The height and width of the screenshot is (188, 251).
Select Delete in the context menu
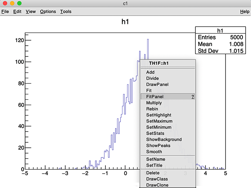coord(153,173)
